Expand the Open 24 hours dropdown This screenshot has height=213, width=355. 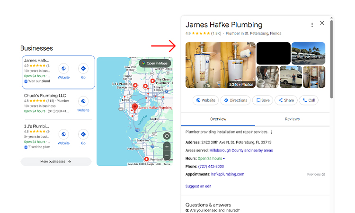pos(224,159)
